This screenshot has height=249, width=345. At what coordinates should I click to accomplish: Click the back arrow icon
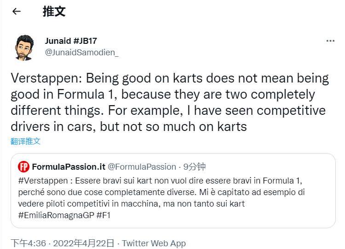point(17,12)
